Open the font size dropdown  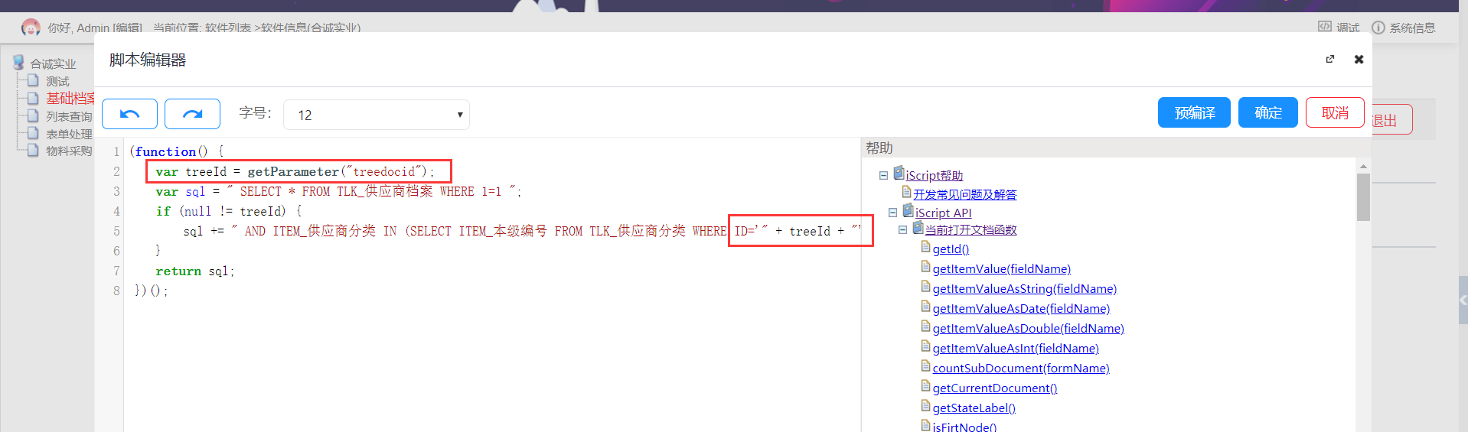click(376, 115)
